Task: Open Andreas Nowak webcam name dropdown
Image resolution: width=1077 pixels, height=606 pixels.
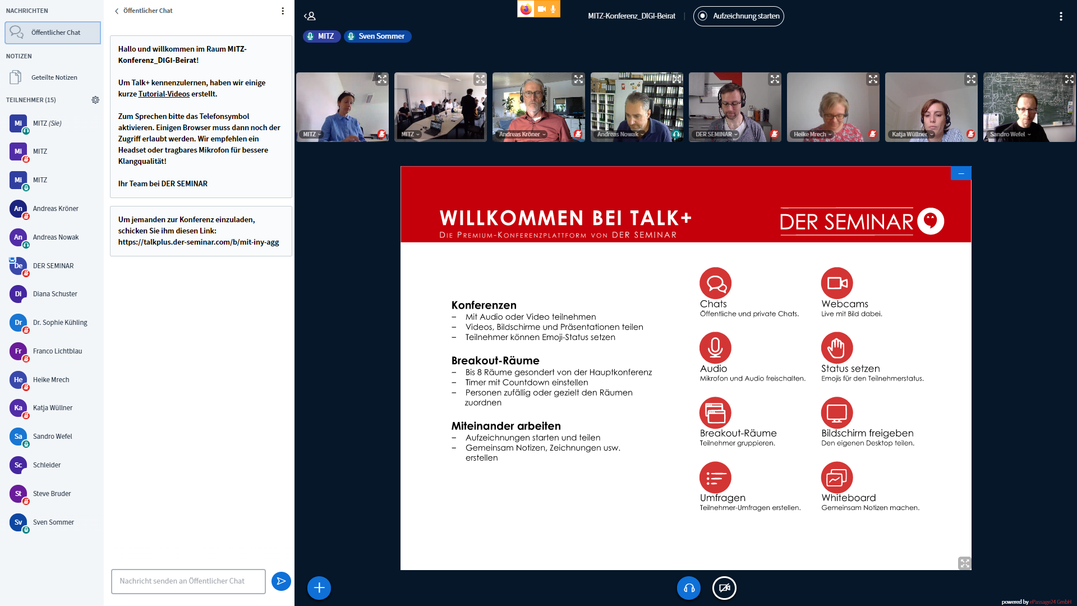Action: 620,135
